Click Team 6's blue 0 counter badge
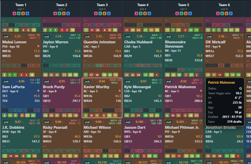The image size is (251, 164). pyautogui.click(x=231, y=13)
